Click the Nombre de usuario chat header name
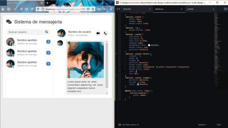Image resolution: width=228 pixels, height=128 pixels. [80, 32]
